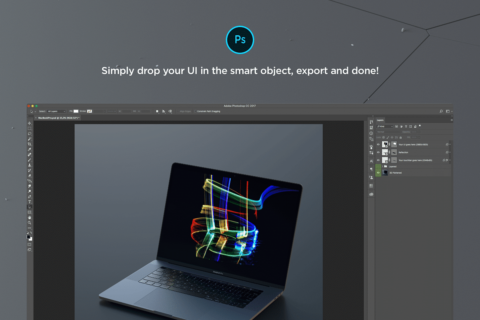This screenshot has height=320, width=480.
Task: Click the foreground color swatch
Action: 28,237
